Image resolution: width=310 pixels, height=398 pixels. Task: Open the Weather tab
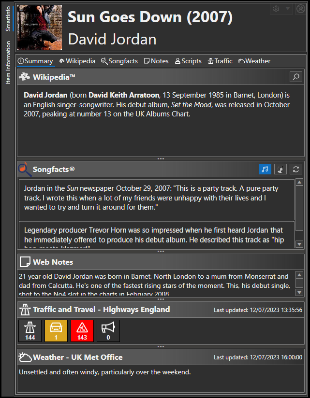point(254,61)
